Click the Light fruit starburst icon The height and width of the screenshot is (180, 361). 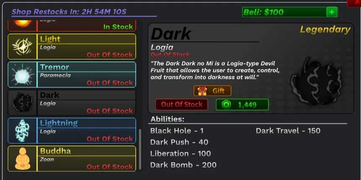pos(22,46)
